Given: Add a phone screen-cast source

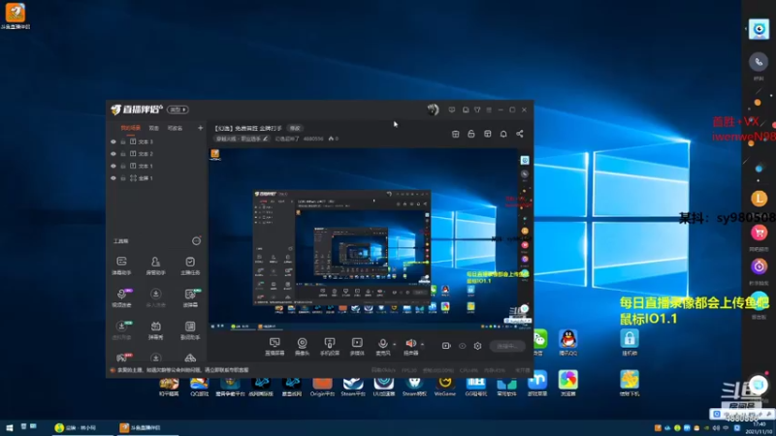Looking at the screenshot, I should pyautogui.click(x=330, y=347).
